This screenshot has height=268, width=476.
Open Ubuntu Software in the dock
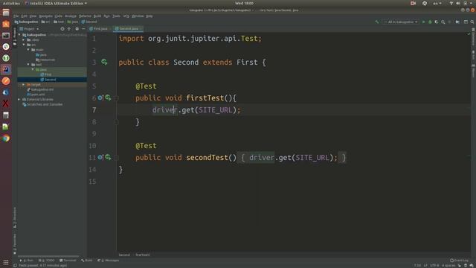pos(6,24)
